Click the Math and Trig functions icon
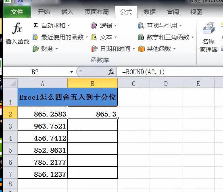Image resolution: width=223 pixels, height=192 pixels. (x=141, y=37)
